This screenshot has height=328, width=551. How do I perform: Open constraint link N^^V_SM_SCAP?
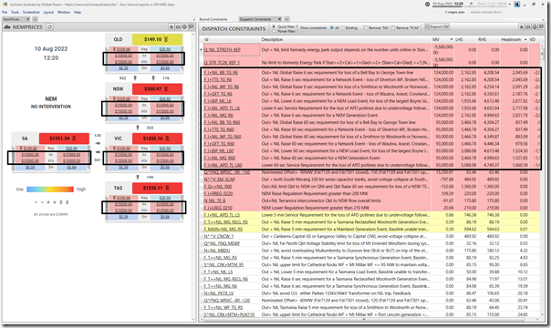[219, 179]
